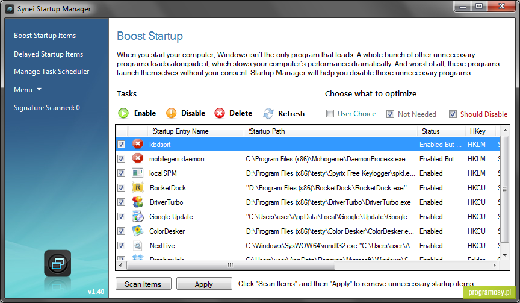Click the vertical scrollbar up arrow

[x=505, y=130]
